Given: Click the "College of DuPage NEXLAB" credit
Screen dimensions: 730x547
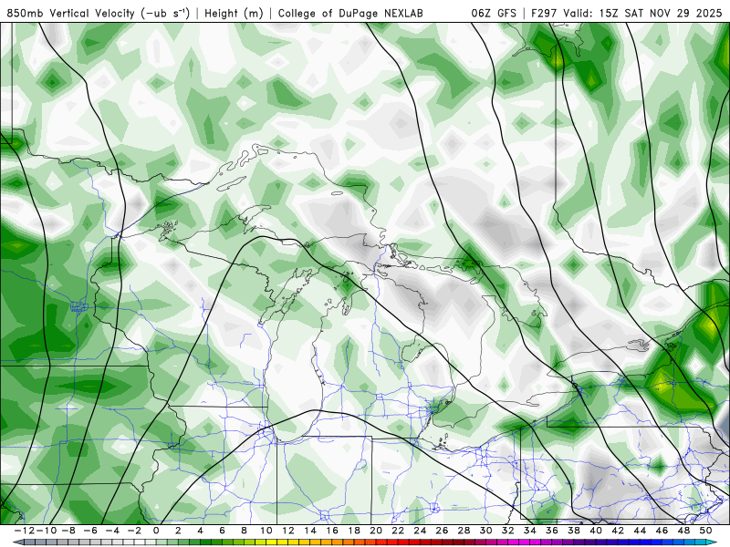Looking at the screenshot, I should 350,13.
